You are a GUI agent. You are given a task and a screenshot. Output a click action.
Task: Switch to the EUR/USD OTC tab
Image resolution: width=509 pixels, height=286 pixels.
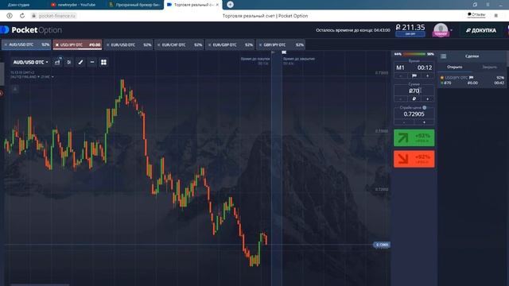[x=128, y=44]
